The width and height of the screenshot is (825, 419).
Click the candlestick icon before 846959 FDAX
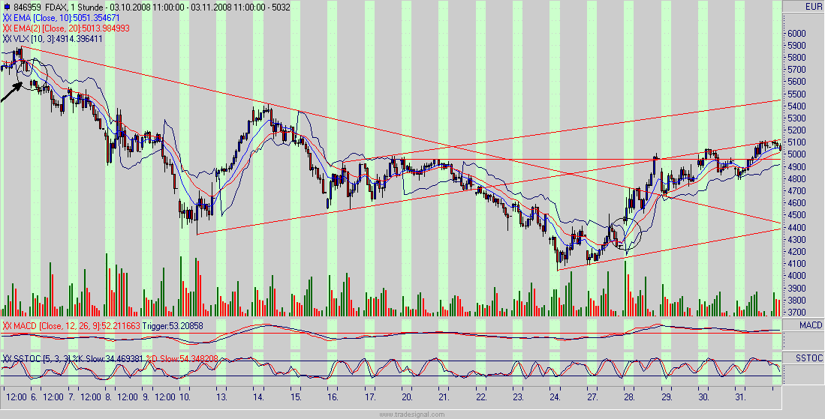pos(7,7)
